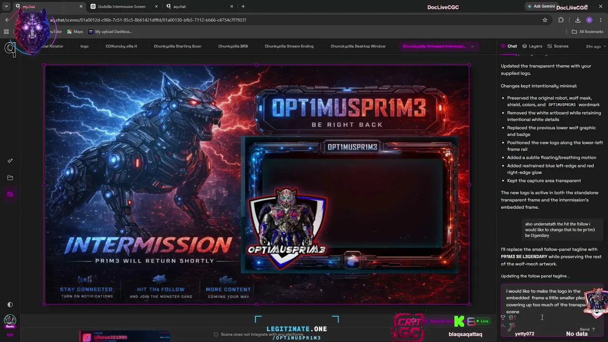
Task: Bookmark this page with the star icon
Action: click(545, 20)
